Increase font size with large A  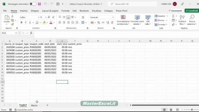49,17
